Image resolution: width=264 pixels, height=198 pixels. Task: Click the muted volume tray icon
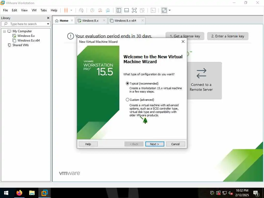(231, 193)
